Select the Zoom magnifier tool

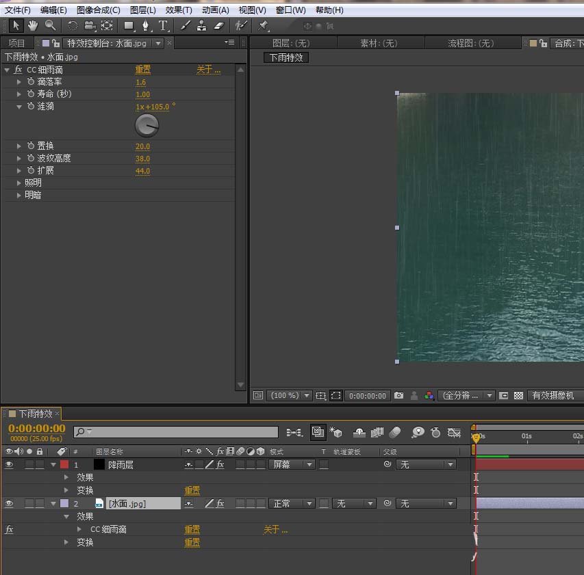50,25
